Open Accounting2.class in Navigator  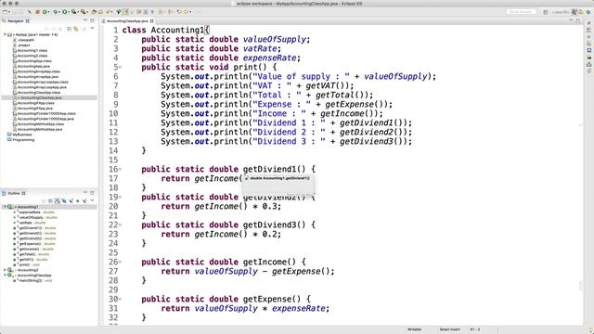click(x=32, y=56)
